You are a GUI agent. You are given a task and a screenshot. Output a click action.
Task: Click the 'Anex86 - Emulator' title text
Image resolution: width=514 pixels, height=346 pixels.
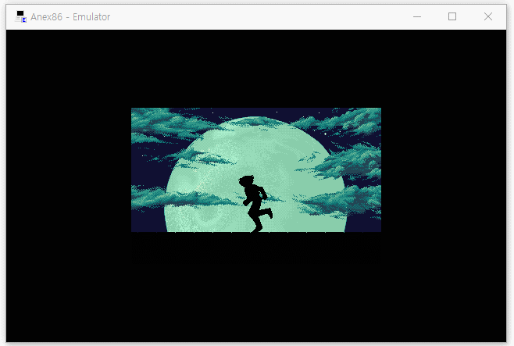[x=70, y=17]
